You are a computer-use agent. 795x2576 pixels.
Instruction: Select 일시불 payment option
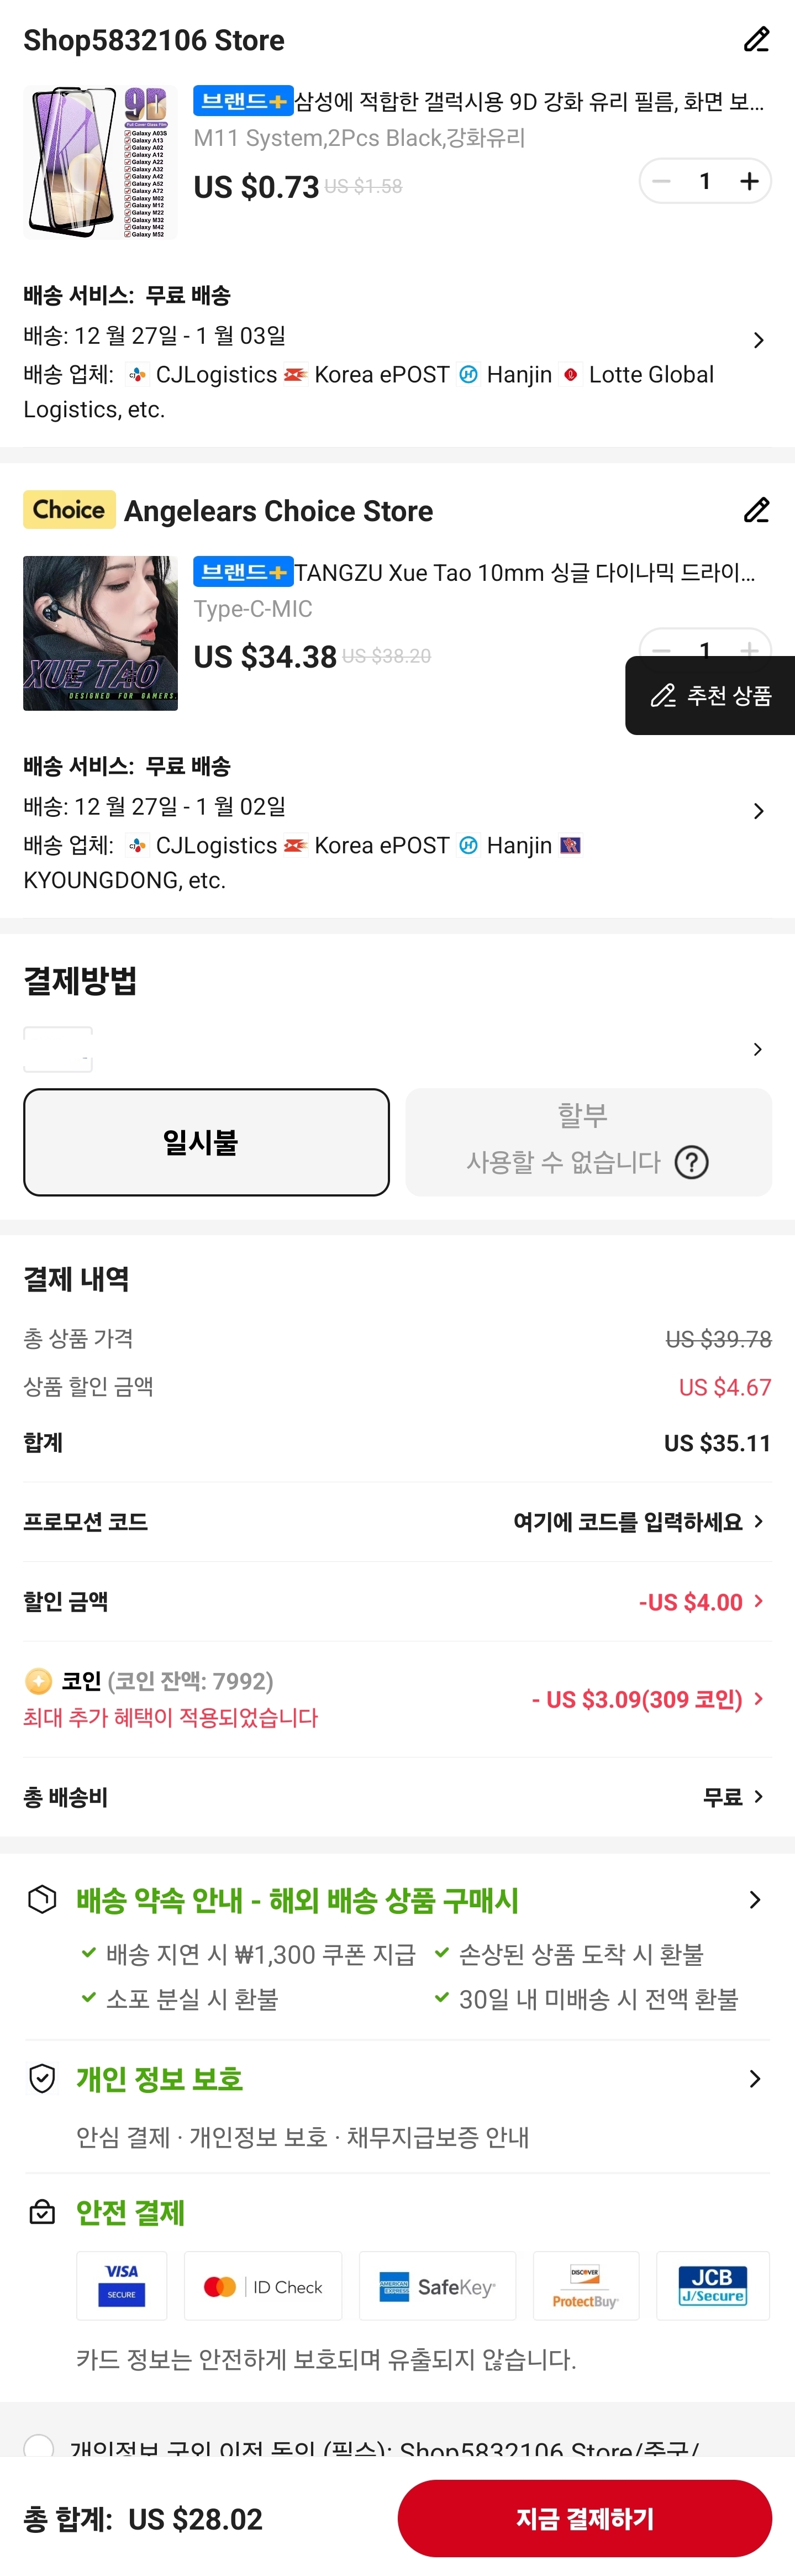click(206, 1142)
